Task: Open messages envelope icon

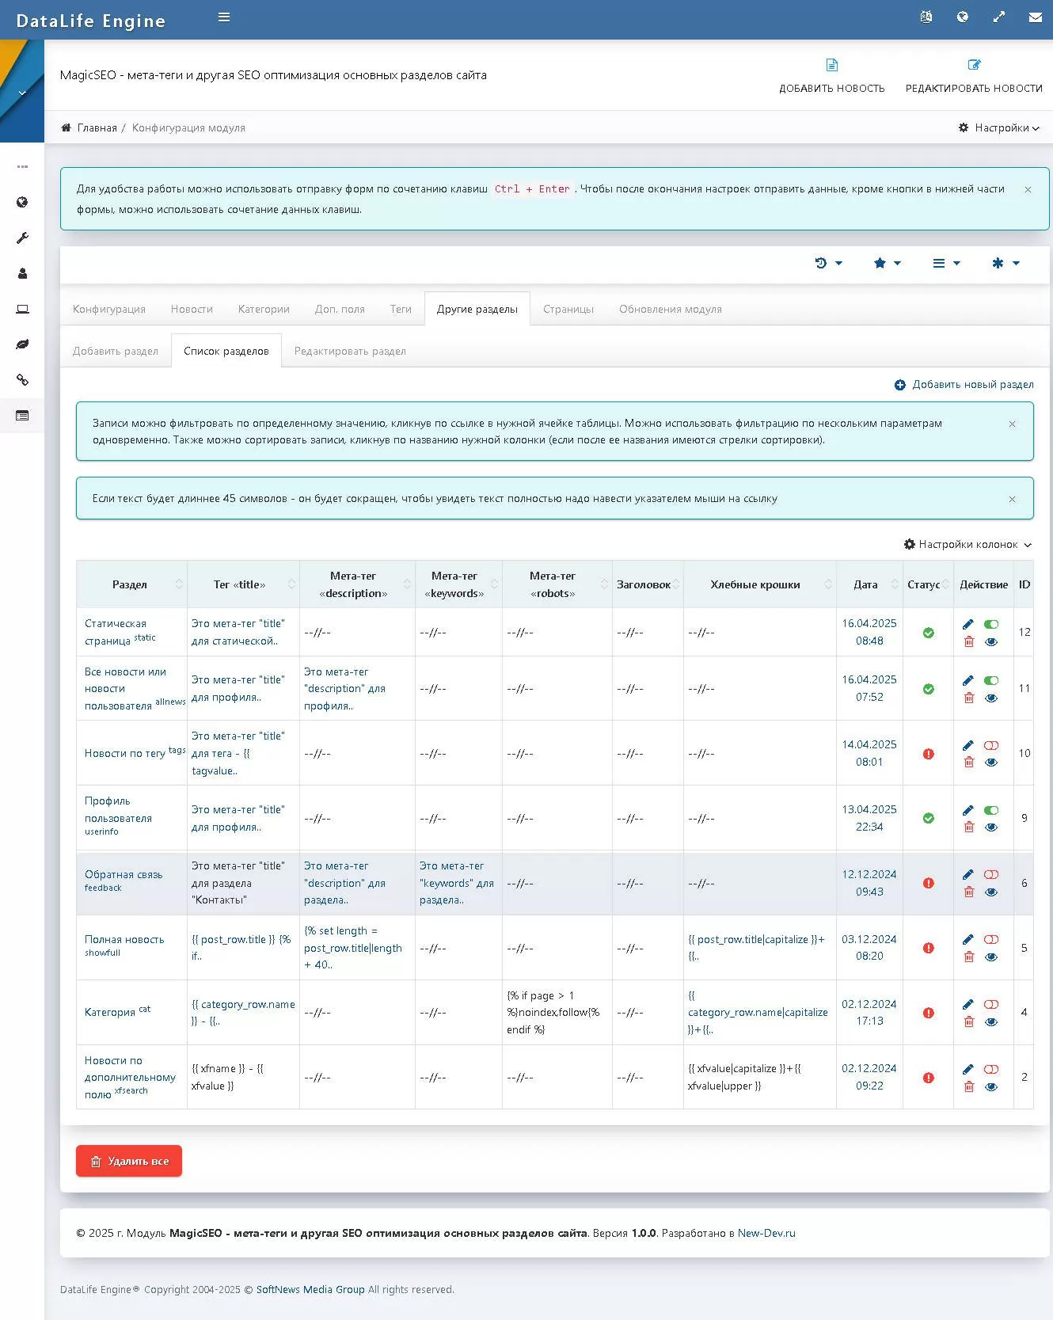Action: (x=1036, y=17)
